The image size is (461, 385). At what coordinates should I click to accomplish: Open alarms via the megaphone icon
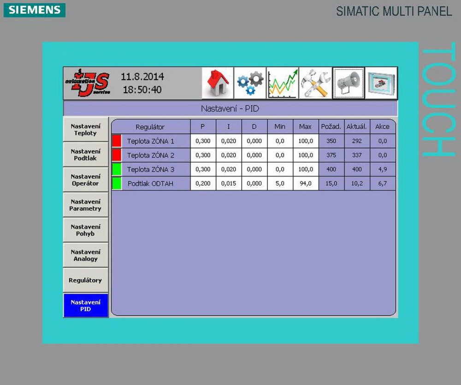tap(349, 83)
